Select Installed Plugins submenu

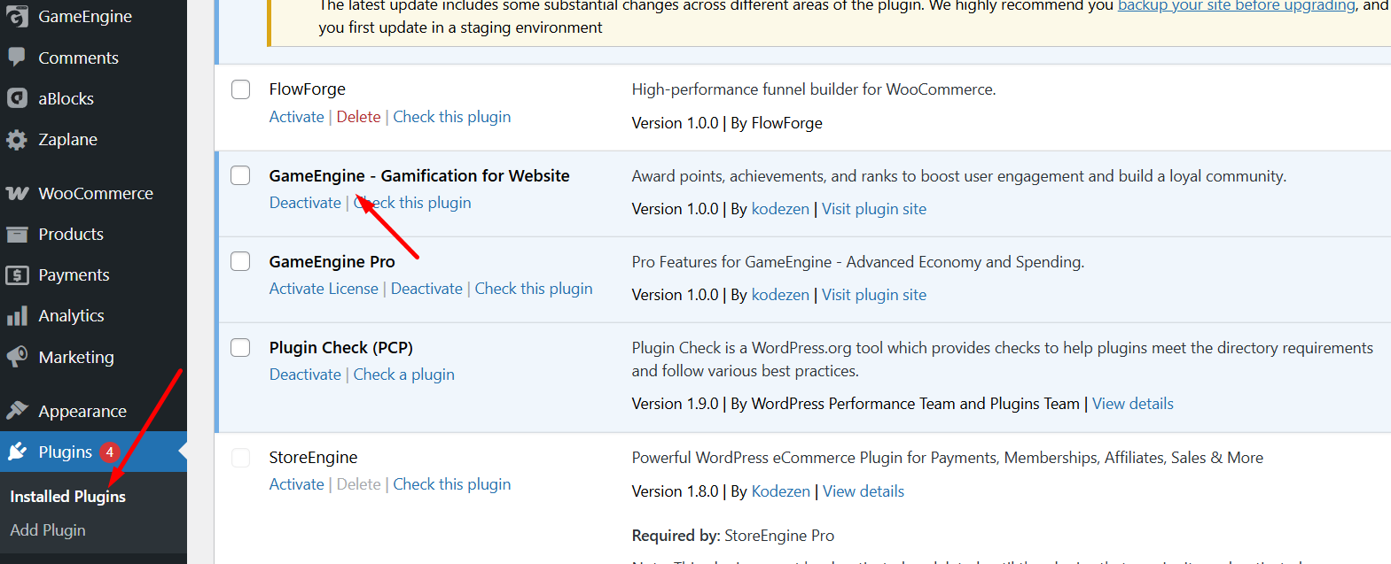point(68,497)
